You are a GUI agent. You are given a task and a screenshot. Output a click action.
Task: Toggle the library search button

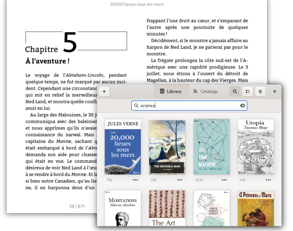click(x=235, y=91)
